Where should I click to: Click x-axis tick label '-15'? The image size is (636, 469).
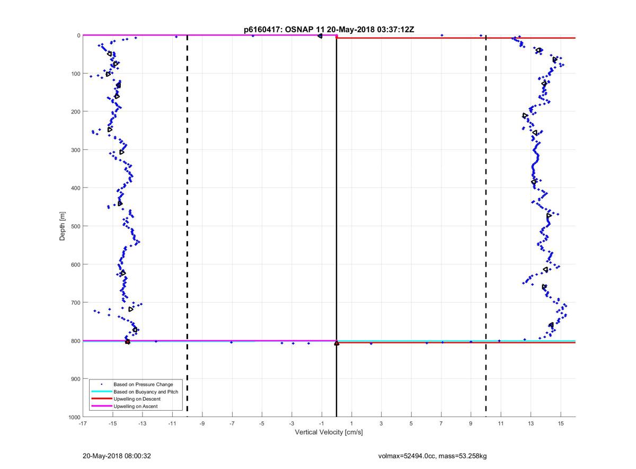pyautogui.click(x=112, y=423)
